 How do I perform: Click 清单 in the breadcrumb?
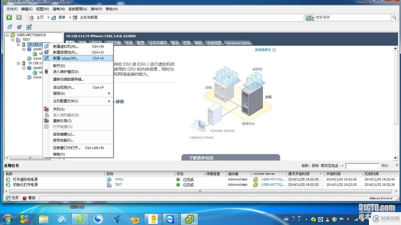click(62, 18)
